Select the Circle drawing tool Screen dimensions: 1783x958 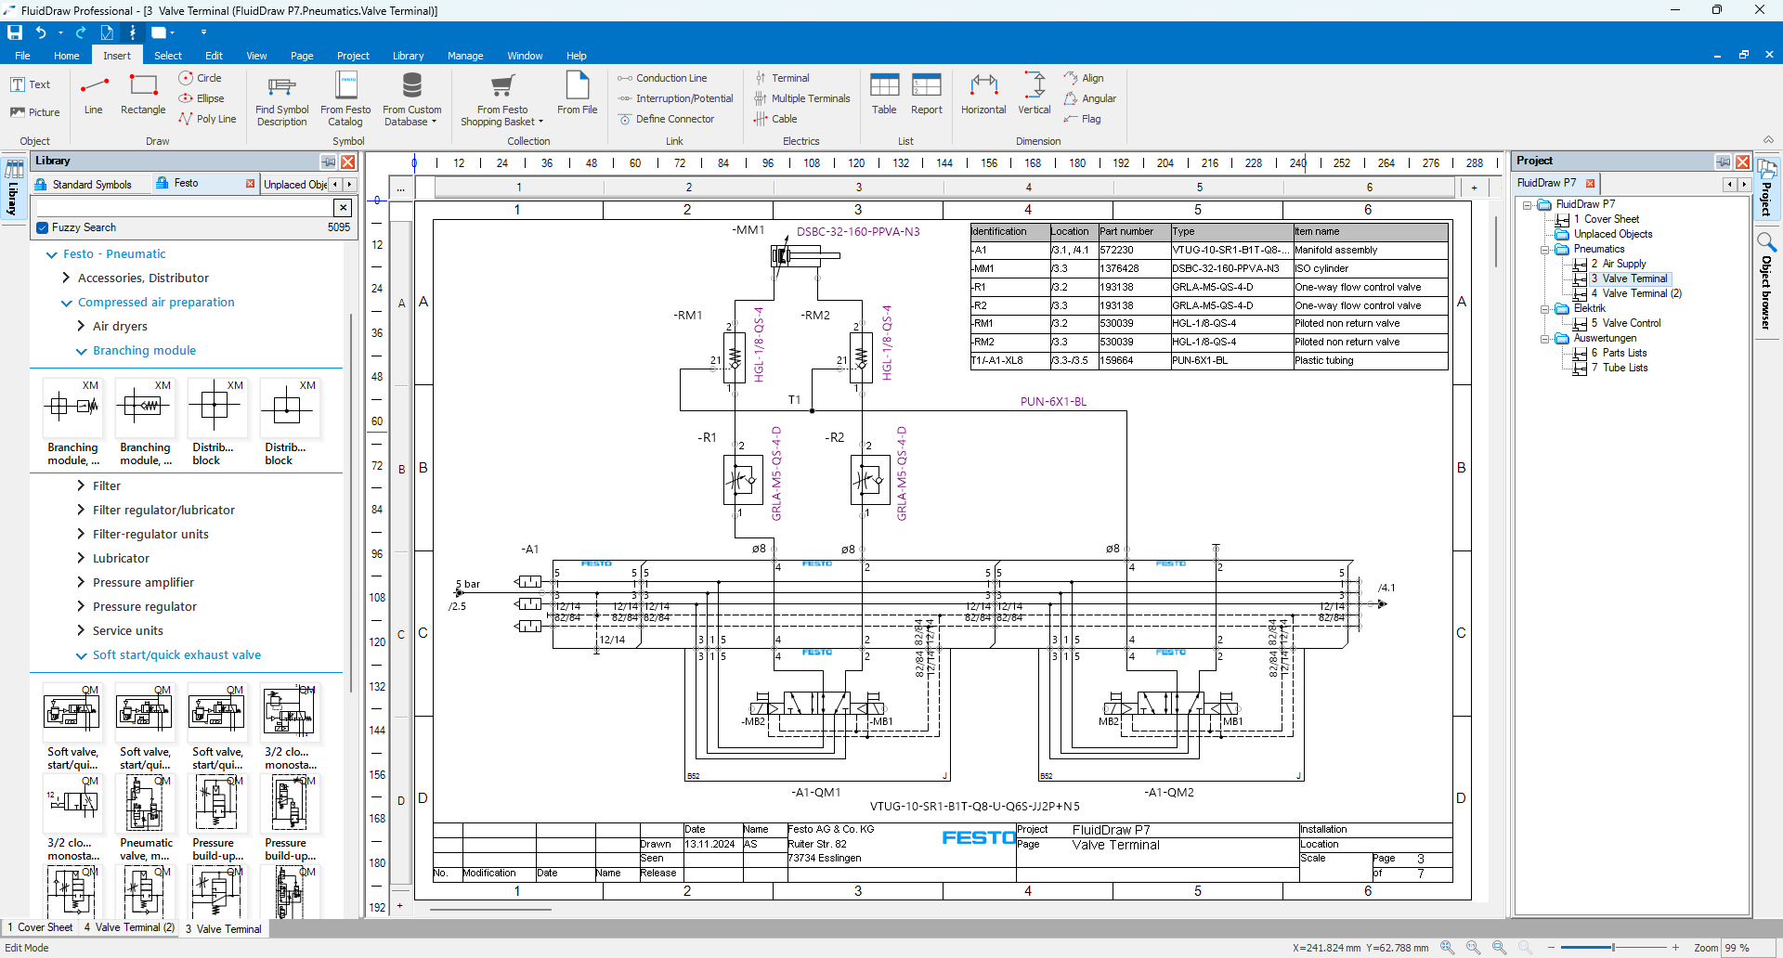click(x=201, y=77)
